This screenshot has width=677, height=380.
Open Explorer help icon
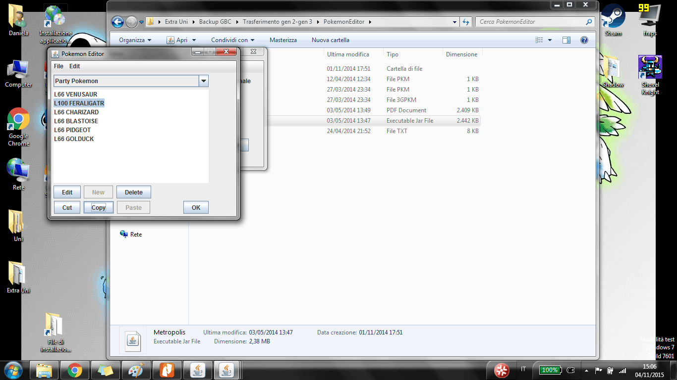pos(584,40)
